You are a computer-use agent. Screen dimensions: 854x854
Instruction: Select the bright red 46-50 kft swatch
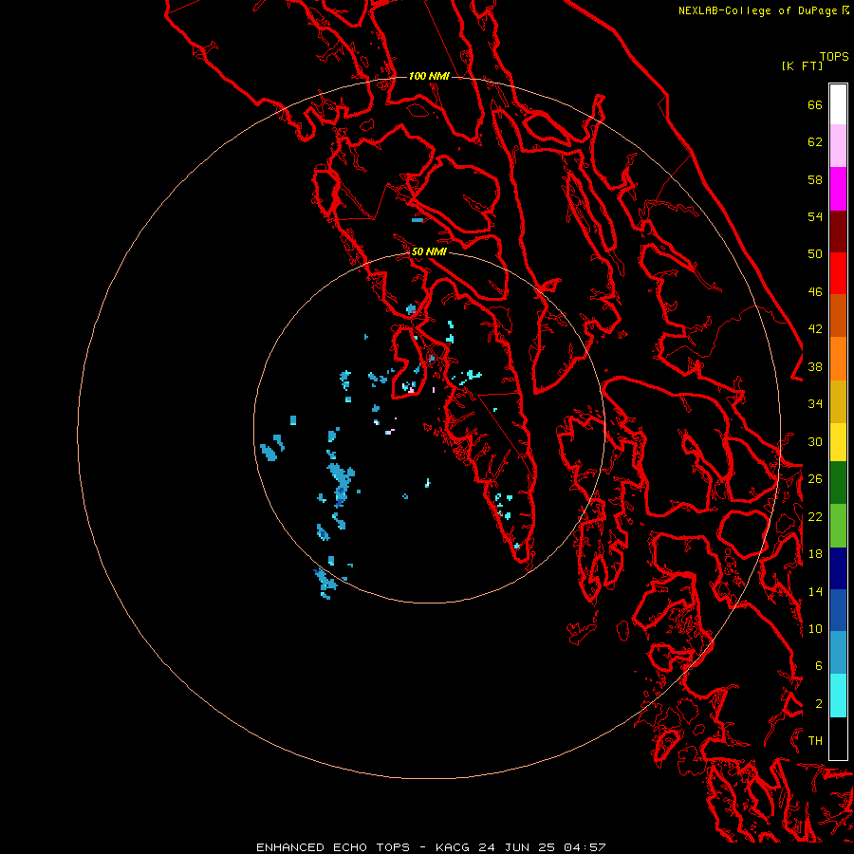point(838,273)
